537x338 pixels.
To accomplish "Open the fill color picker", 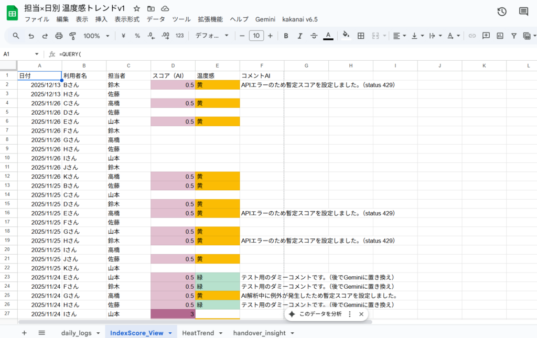I will coord(346,36).
